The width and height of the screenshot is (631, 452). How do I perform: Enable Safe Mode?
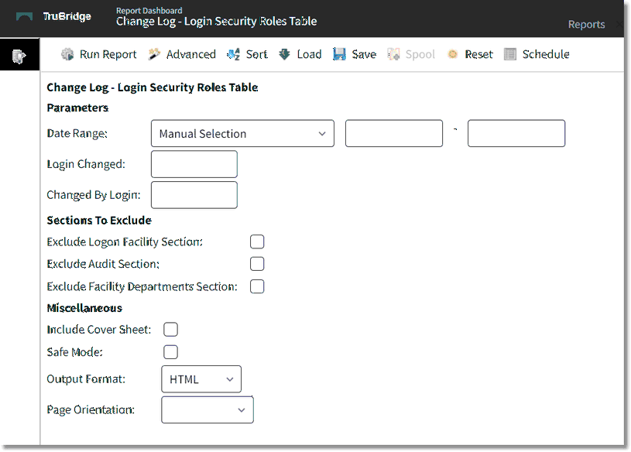[x=170, y=351]
